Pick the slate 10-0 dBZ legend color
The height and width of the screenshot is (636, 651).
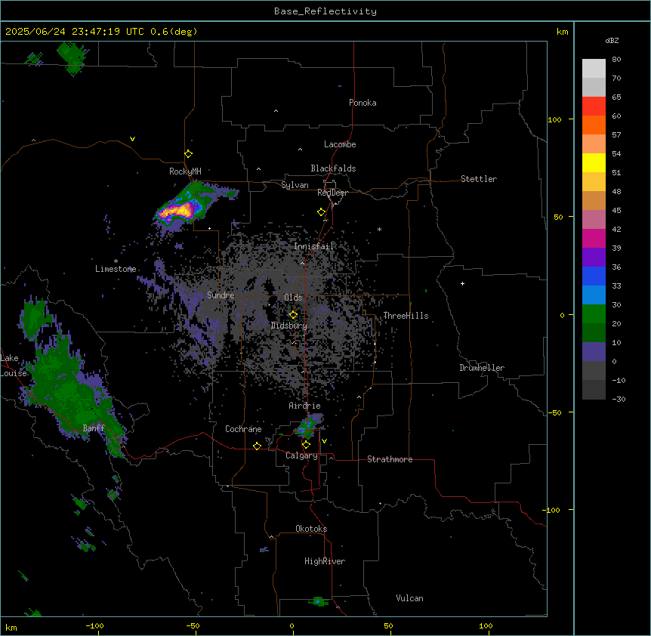click(594, 352)
